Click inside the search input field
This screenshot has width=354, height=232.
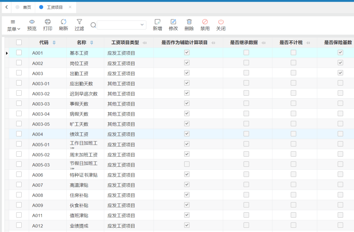click(119, 25)
